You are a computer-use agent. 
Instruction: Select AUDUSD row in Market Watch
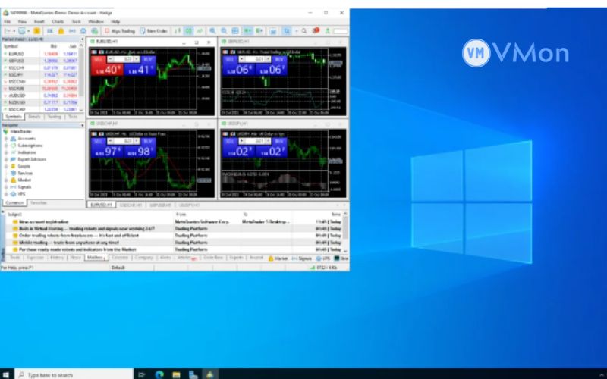pos(40,96)
